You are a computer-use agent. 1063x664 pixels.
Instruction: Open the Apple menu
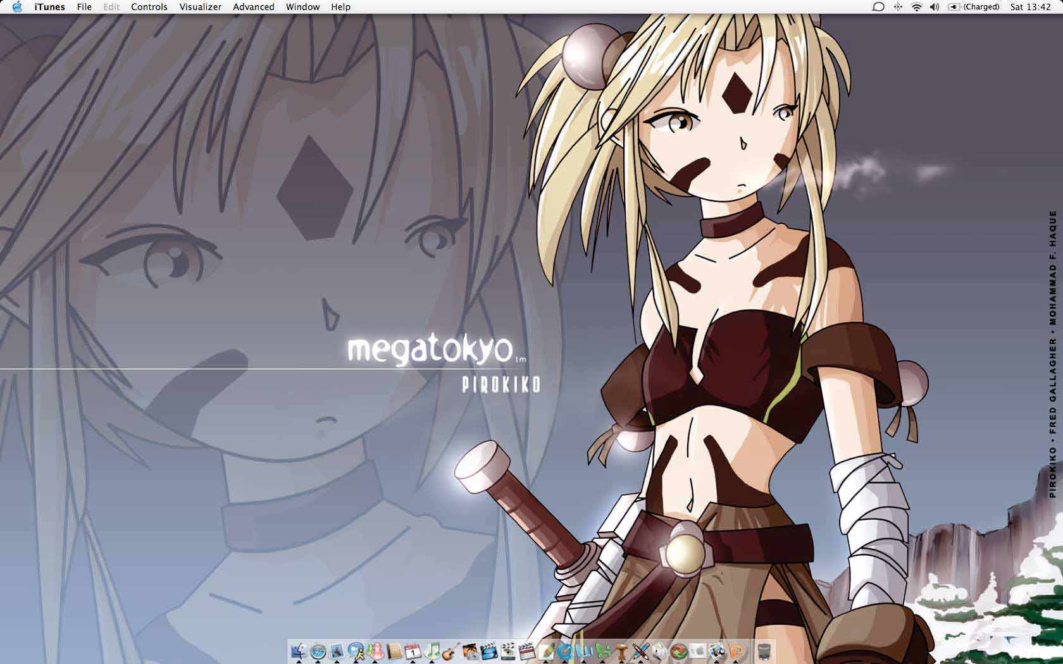17,7
